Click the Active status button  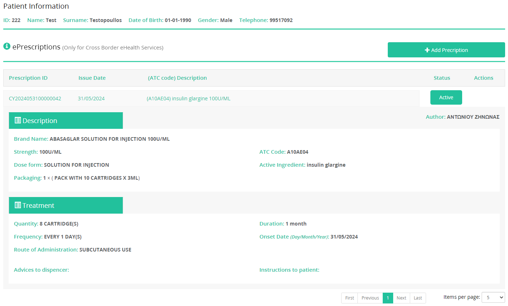pyautogui.click(x=446, y=97)
